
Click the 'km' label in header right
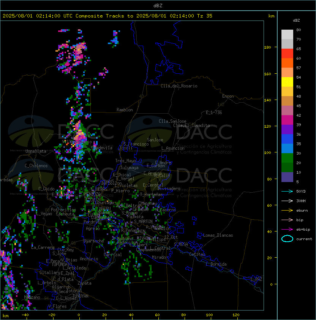[271, 16]
